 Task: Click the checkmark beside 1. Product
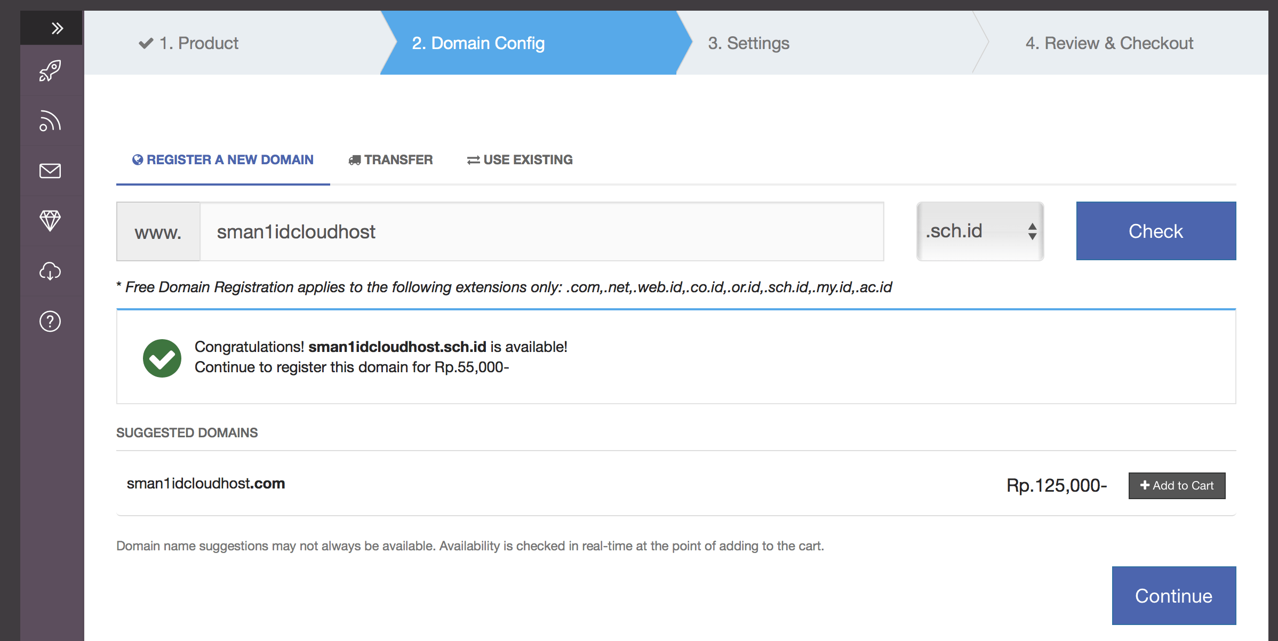click(x=146, y=43)
